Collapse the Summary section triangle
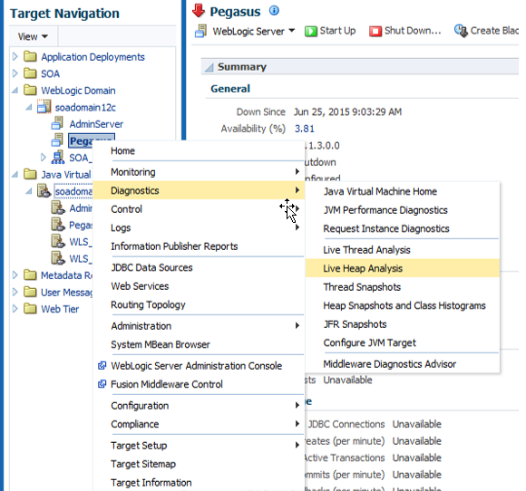This screenshot has height=491, width=526. click(x=209, y=67)
